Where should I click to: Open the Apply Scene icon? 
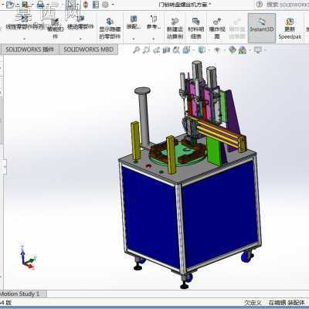tap(243, 50)
